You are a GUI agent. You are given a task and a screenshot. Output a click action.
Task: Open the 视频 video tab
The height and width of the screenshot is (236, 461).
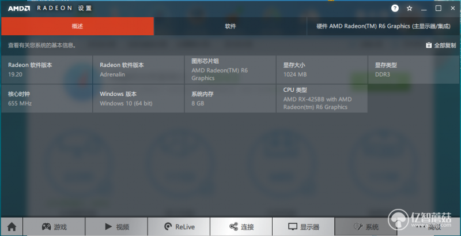(x=116, y=227)
